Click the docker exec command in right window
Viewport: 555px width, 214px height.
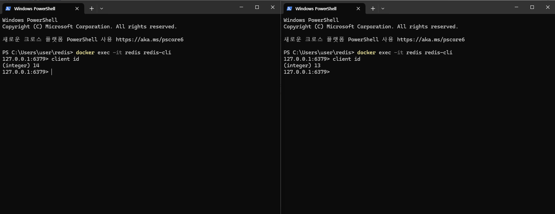tap(405, 53)
